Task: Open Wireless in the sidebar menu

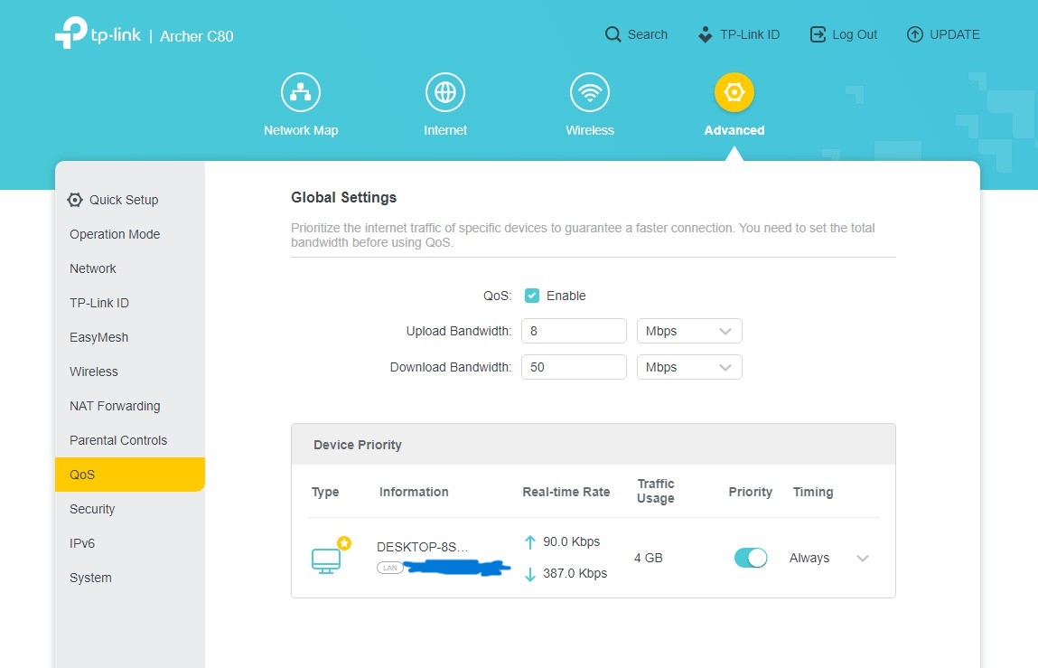Action: click(x=130, y=372)
